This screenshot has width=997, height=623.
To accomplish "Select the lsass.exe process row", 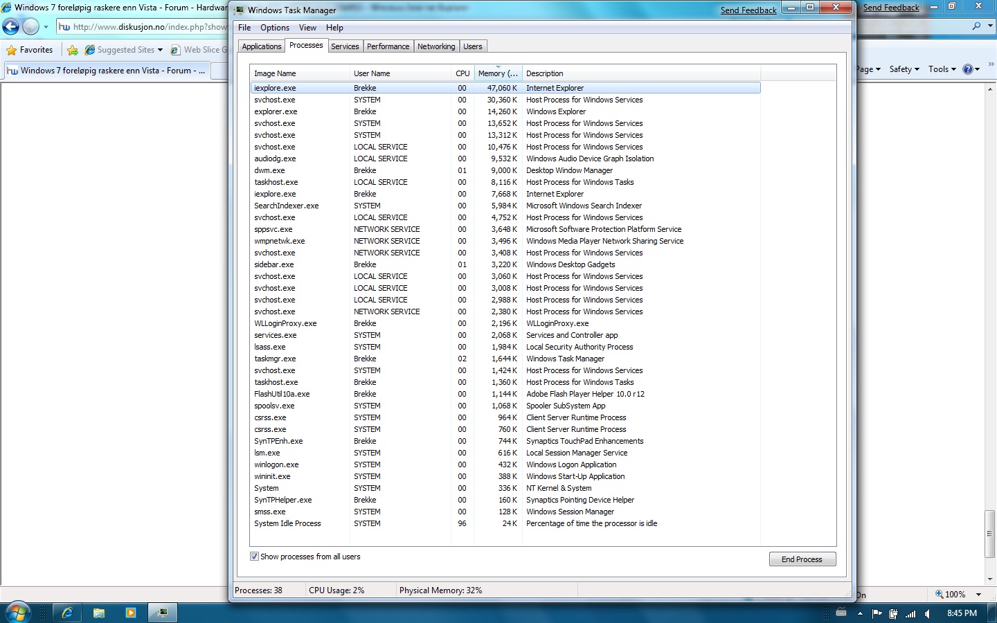I will point(505,347).
